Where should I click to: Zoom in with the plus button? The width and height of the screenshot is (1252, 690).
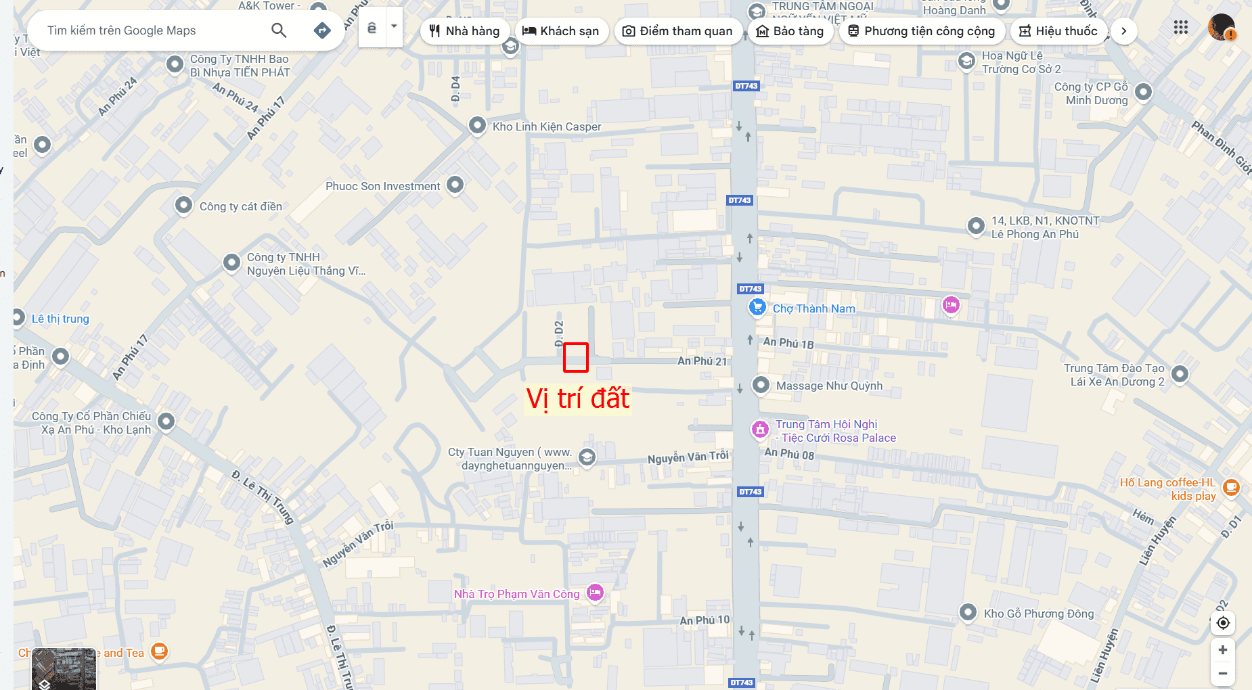click(x=1223, y=650)
